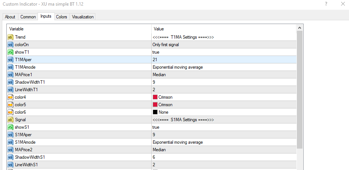This screenshot has height=170, width=349.
Task: Click the boolean icon beside showS1
Action: tap(11, 127)
